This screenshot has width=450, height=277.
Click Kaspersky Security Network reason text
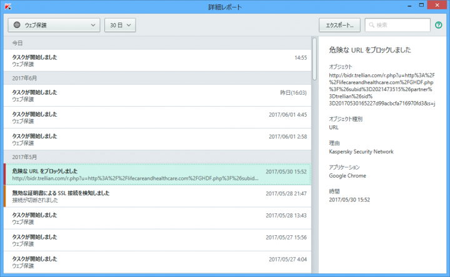(361, 152)
